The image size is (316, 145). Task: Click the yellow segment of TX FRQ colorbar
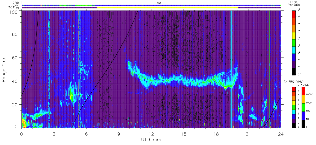[294, 103]
